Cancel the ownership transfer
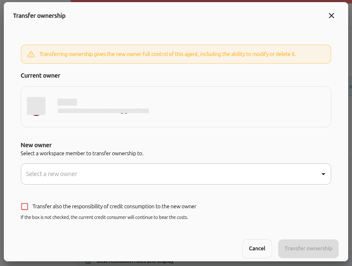The width and height of the screenshot is (352, 266). 257,249
